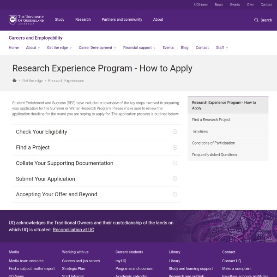277x277 pixels.
Task: Select Partners and community menu item
Action: click(122, 20)
